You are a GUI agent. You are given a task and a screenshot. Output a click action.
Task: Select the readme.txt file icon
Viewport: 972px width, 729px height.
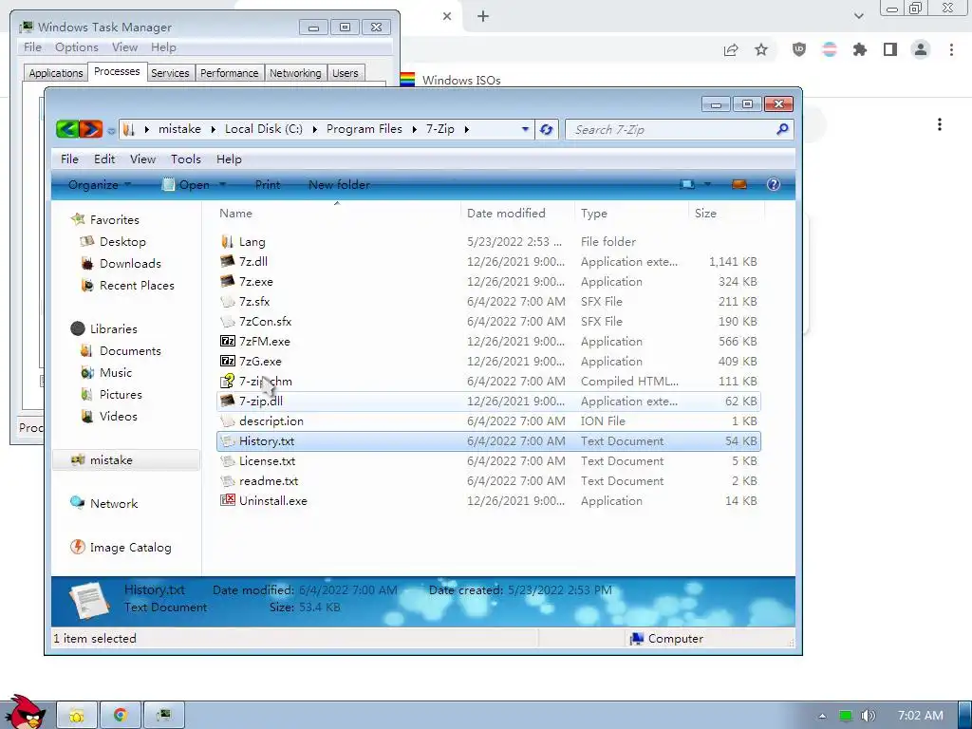coord(228,480)
